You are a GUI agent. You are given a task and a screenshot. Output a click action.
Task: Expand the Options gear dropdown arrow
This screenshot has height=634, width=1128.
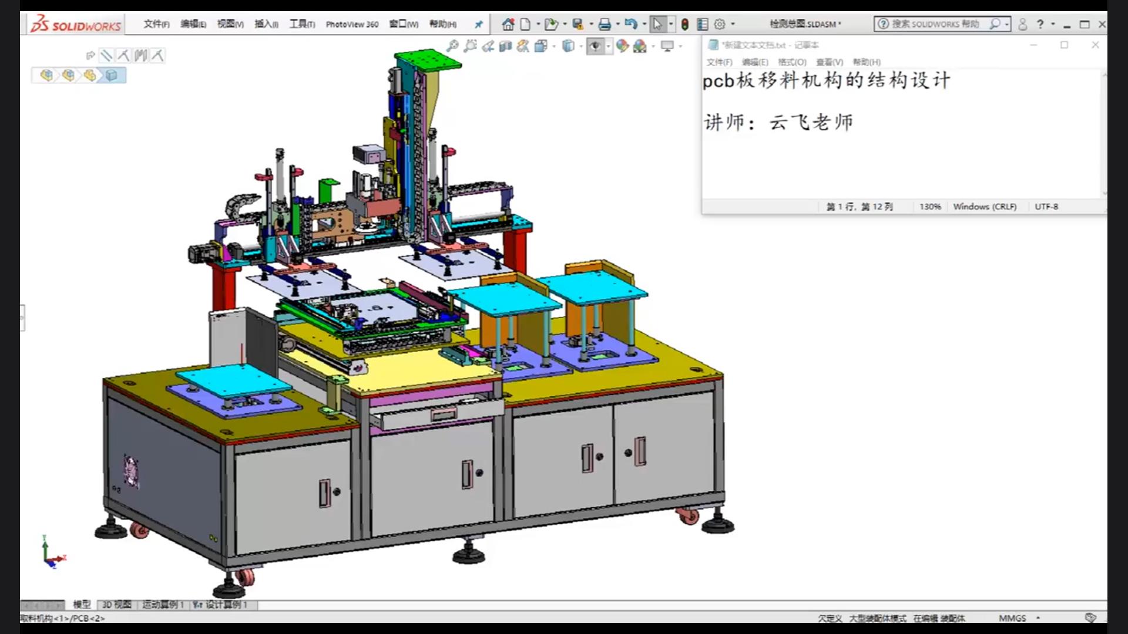coord(733,24)
